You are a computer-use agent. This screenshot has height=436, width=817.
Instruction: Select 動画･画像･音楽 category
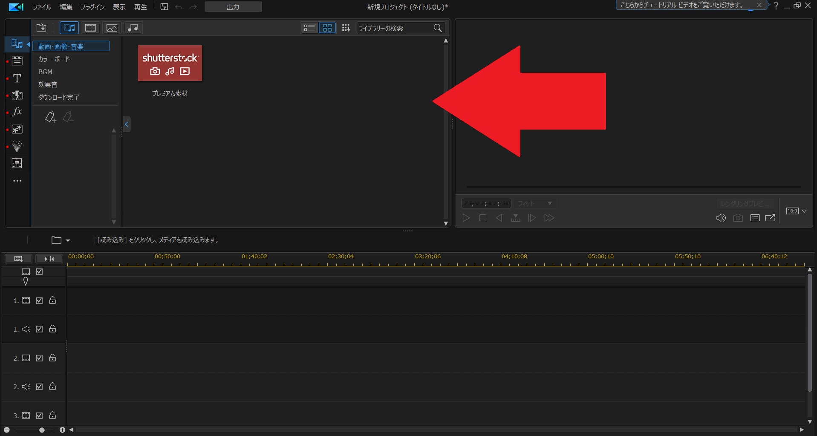tap(71, 46)
